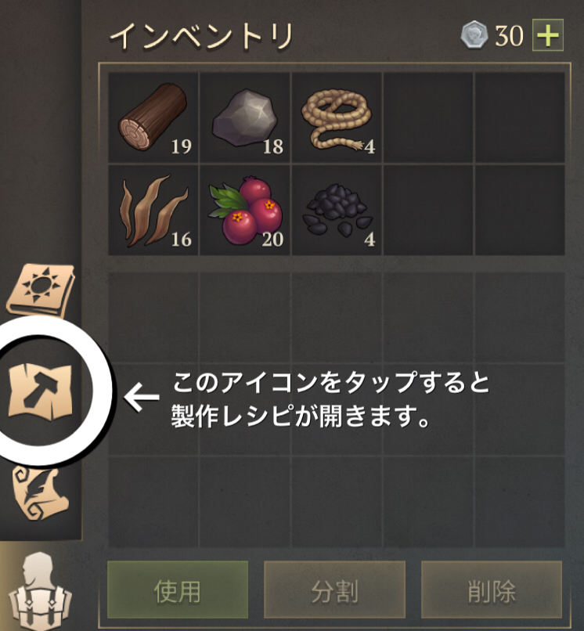
Task: Select empty fourth slot in second row
Action: 428,210
